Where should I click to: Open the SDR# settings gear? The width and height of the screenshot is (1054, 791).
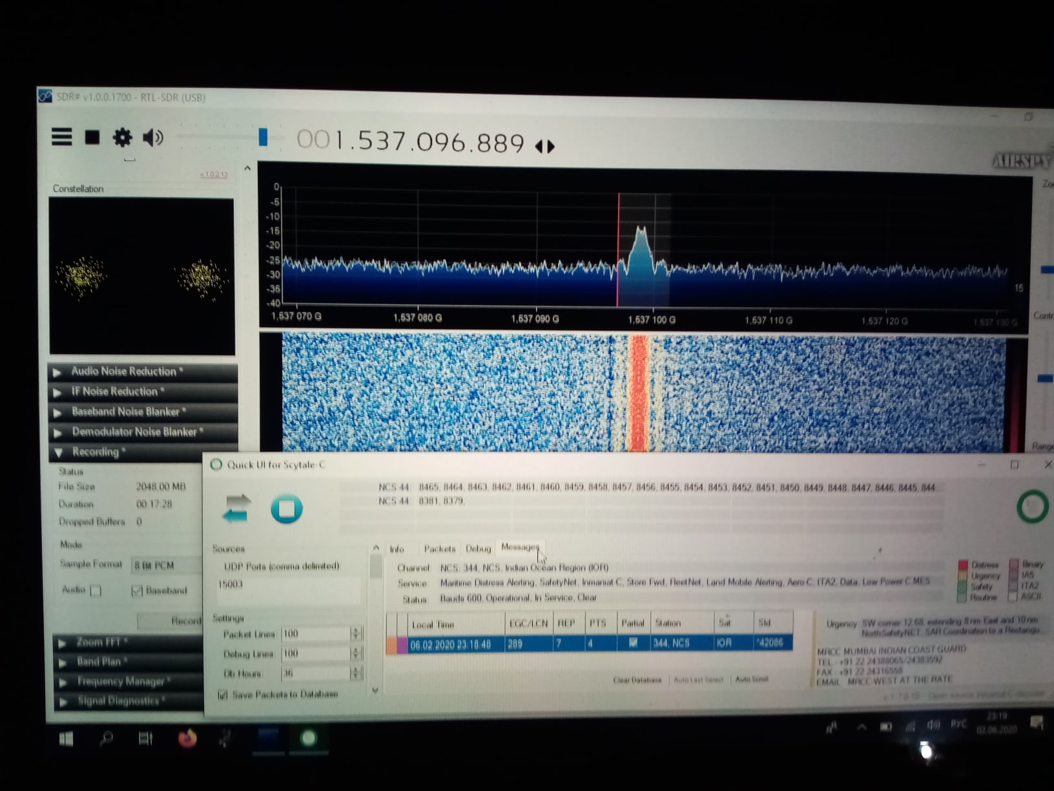[x=122, y=138]
